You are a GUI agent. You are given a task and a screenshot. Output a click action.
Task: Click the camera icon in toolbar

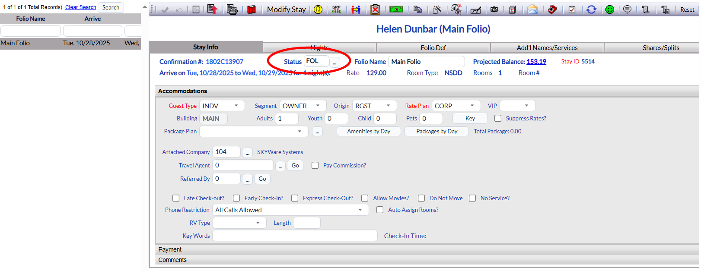pyautogui.click(x=494, y=9)
